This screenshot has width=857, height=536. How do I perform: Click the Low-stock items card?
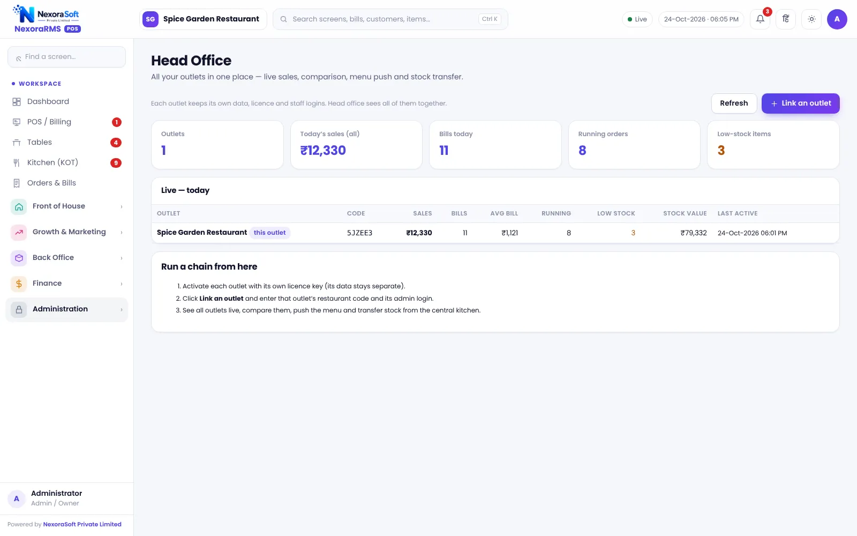pos(773,145)
